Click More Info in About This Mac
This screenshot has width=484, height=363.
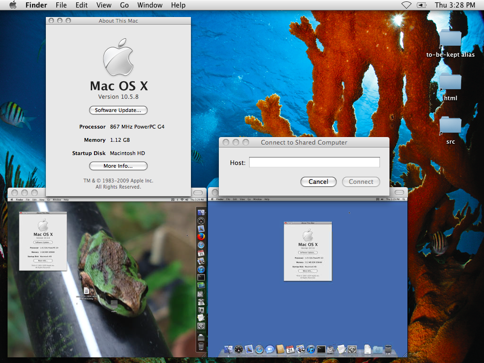[x=118, y=166]
